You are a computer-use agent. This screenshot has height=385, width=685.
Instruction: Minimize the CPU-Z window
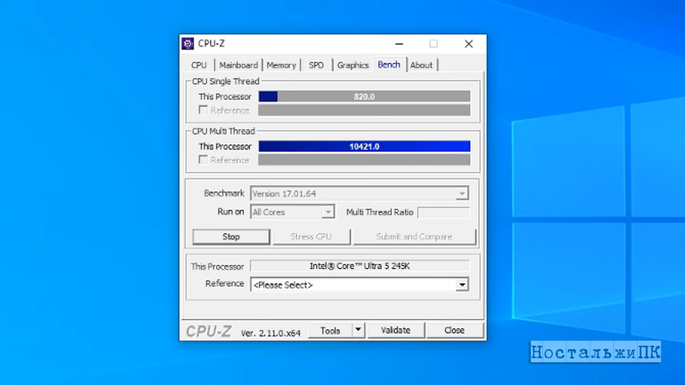click(x=400, y=44)
